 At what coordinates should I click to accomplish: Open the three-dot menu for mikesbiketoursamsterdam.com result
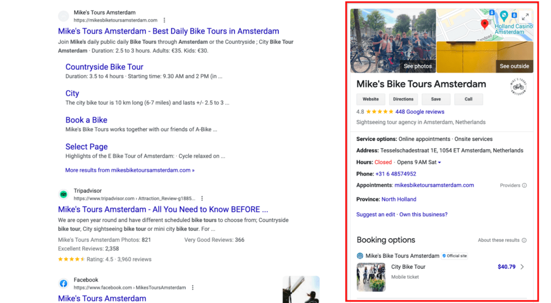pyautogui.click(x=164, y=20)
